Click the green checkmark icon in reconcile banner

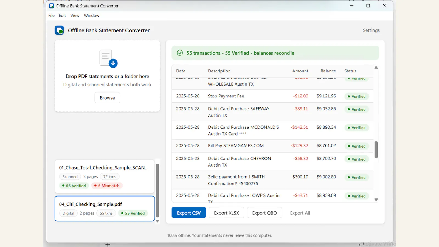coord(180,53)
